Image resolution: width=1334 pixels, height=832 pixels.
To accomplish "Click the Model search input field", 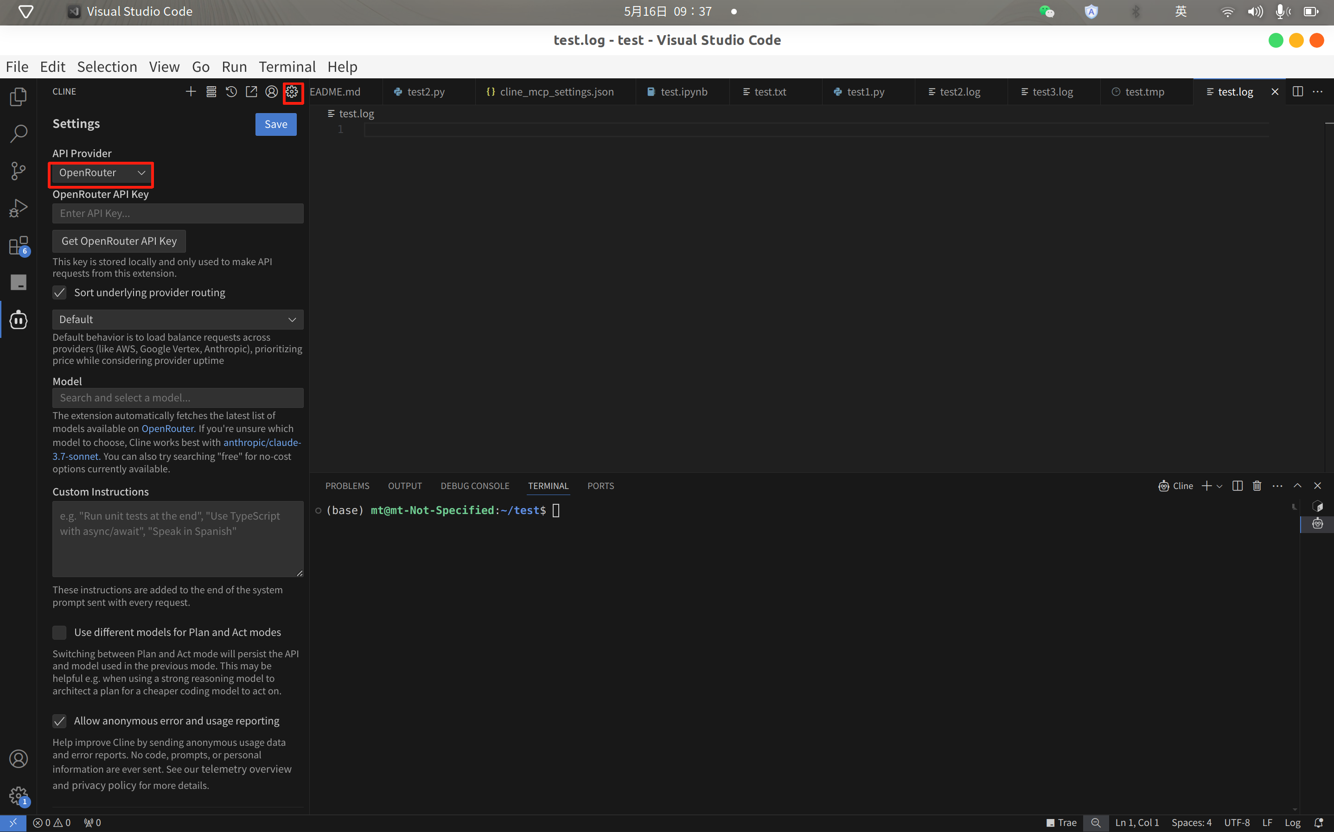I will pyautogui.click(x=178, y=397).
